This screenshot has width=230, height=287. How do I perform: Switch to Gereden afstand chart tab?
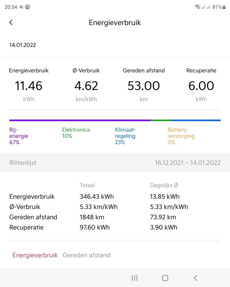pyautogui.click(x=86, y=255)
